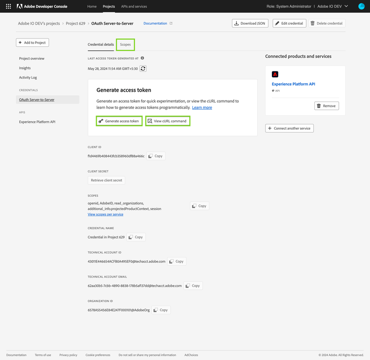The height and width of the screenshot is (360, 370).
Task: Click the user profile avatar
Action: tap(361, 6)
